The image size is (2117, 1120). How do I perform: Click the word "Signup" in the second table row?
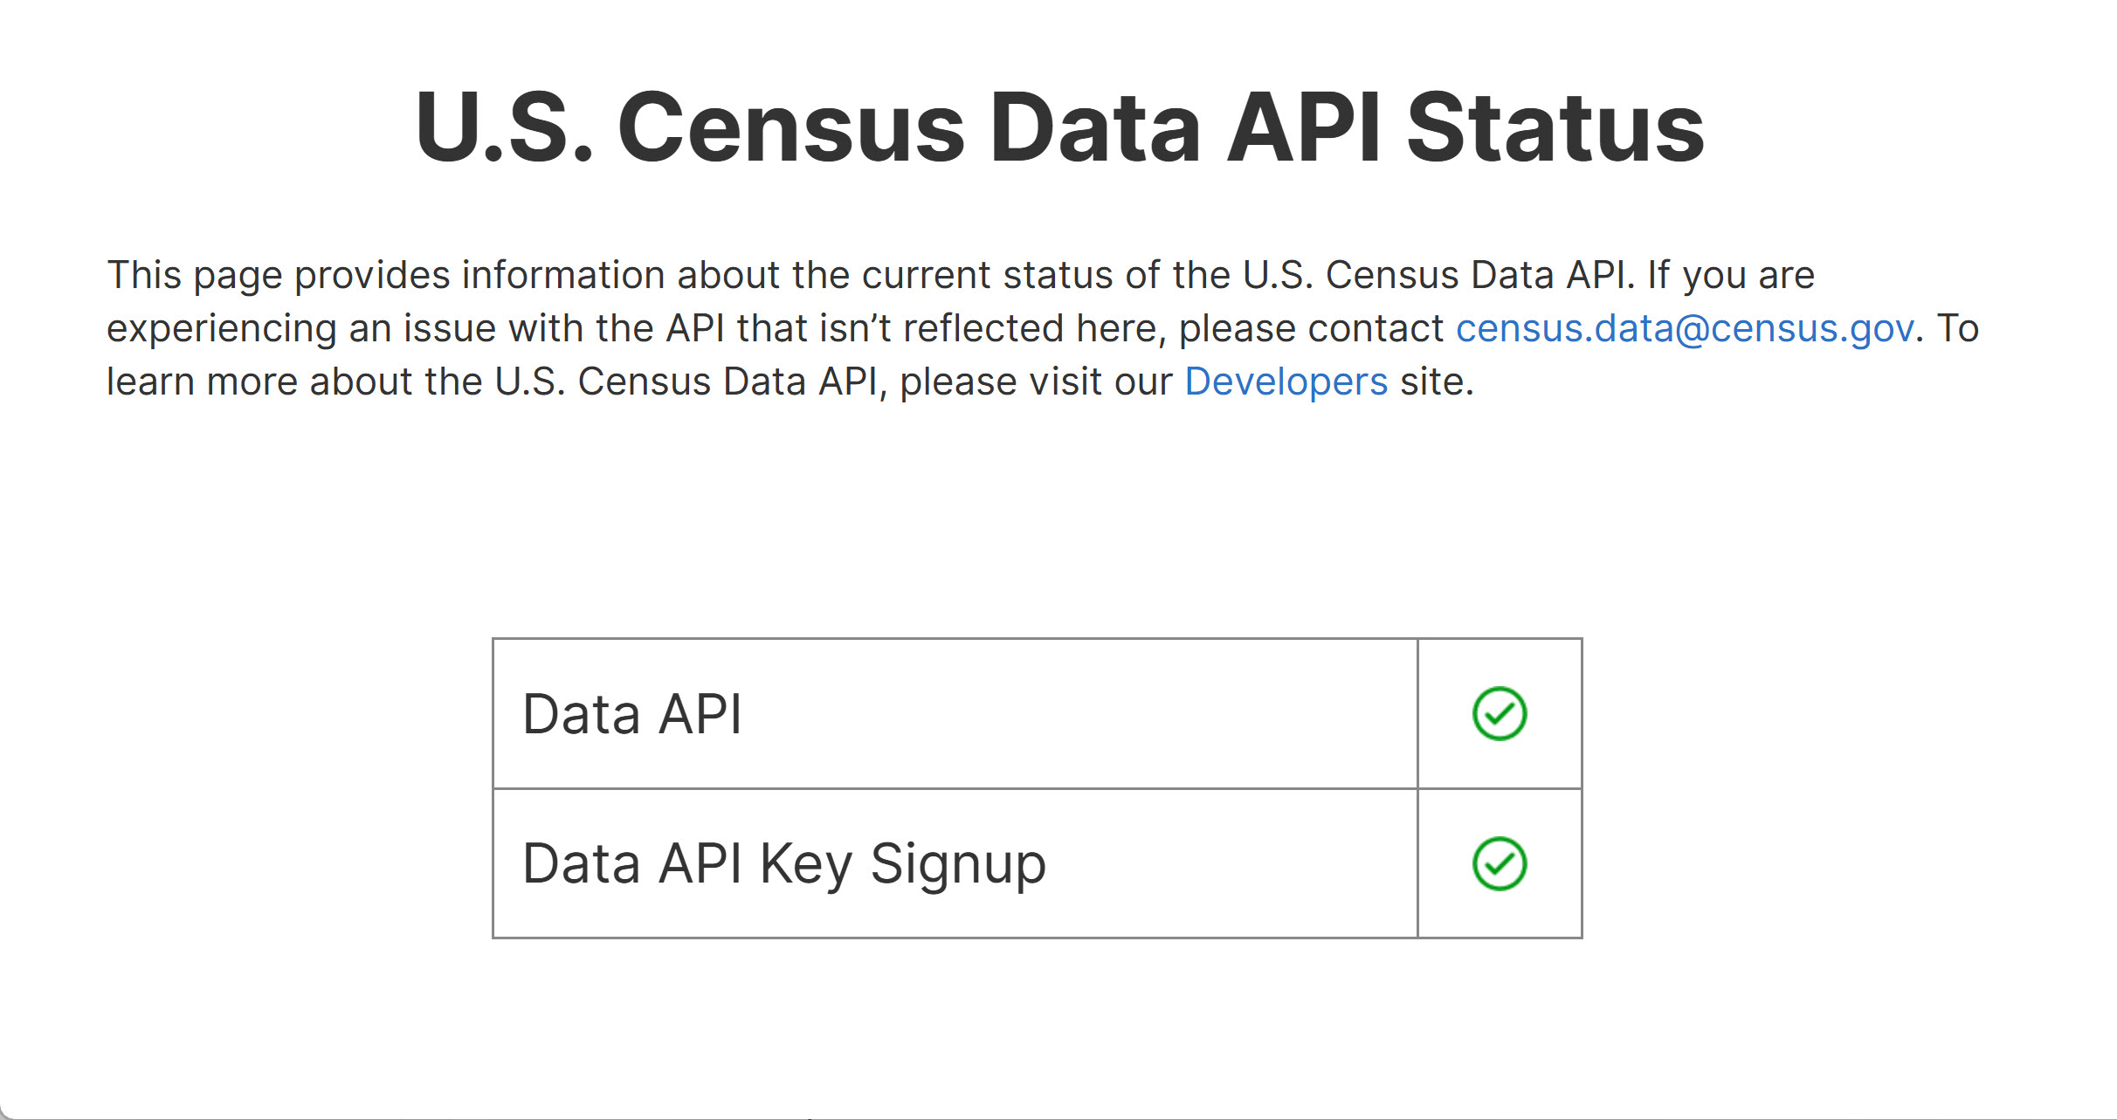[x=957, y=863]
